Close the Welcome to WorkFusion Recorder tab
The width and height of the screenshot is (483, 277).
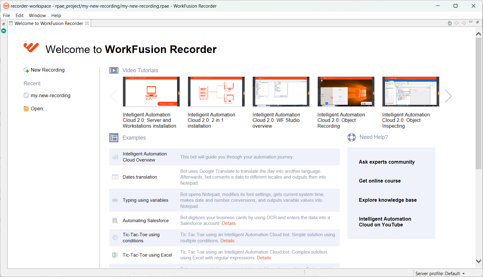pyautogui.click(x=87, y=23)
